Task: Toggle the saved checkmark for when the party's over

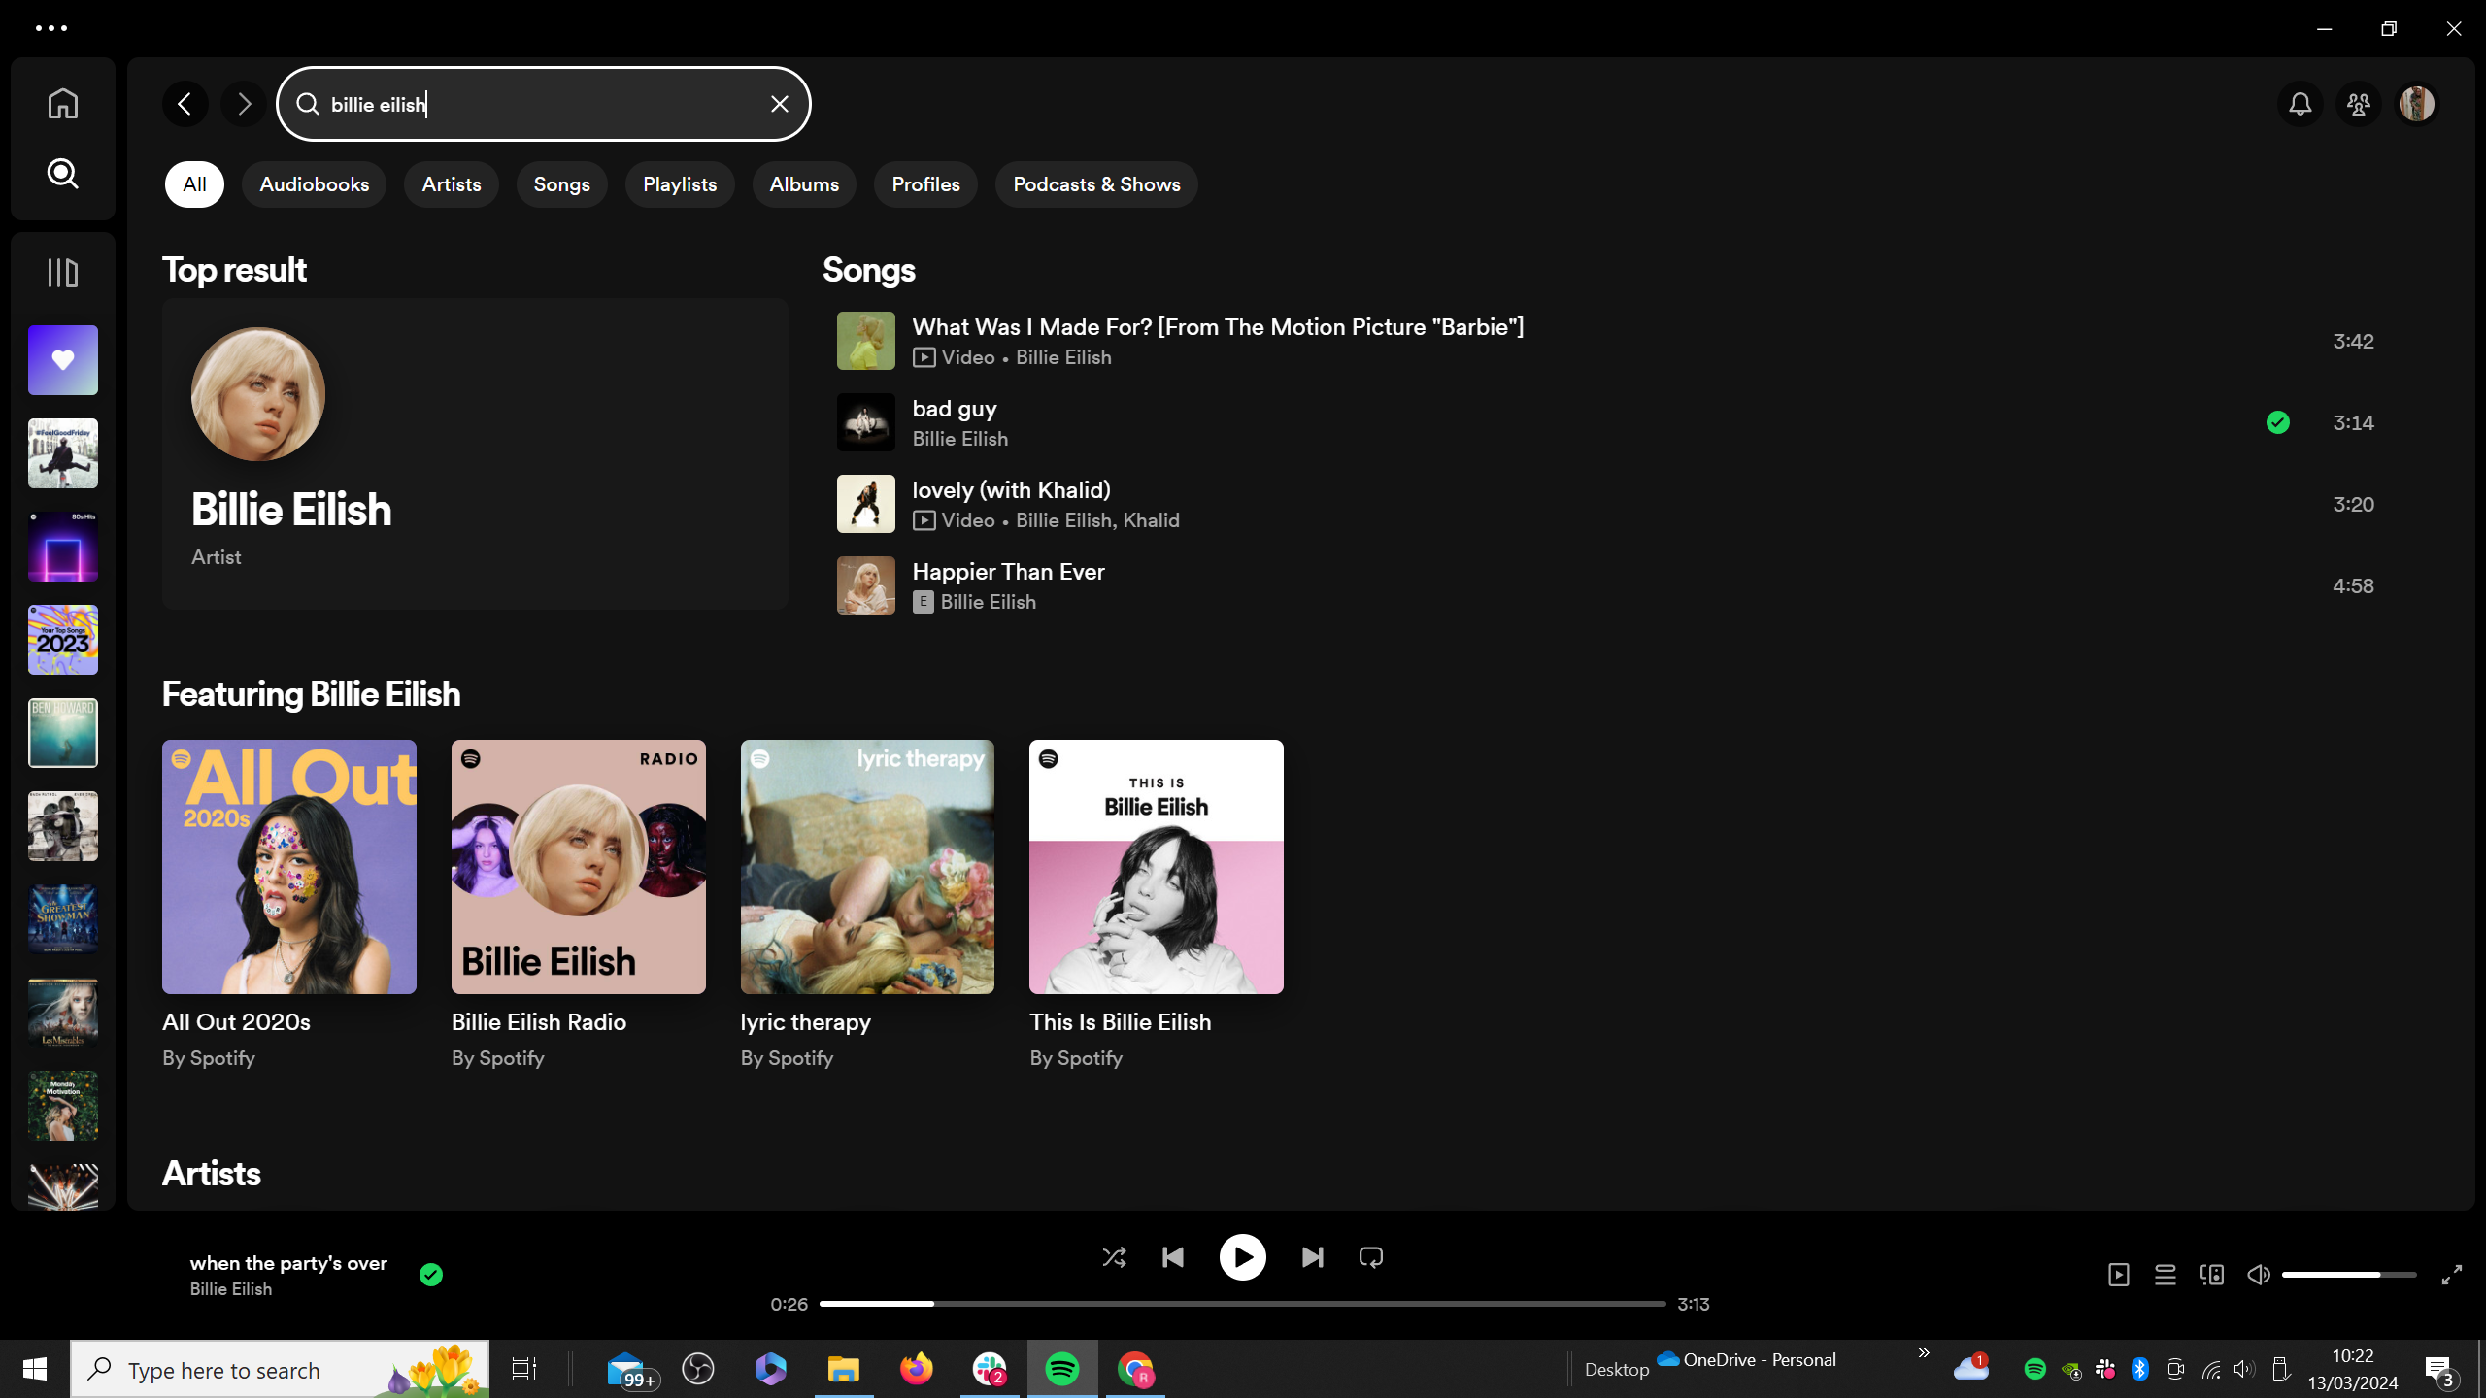Action: 431,1275
